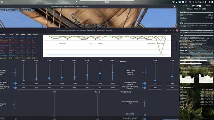
Task: Open Quality in Heaven Benchmark menu
Action: (18, 10)
